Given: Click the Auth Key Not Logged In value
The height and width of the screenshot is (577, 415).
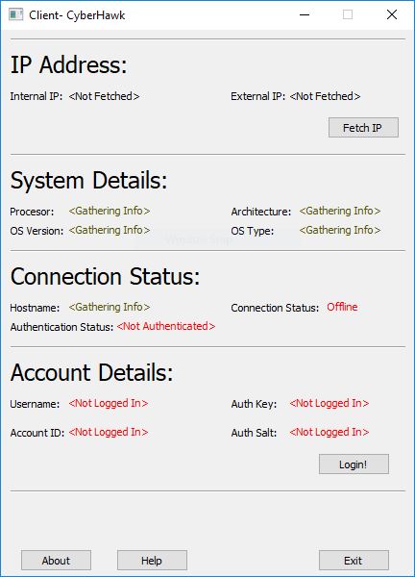Looking at the screenshot, I should pos(330,403).
